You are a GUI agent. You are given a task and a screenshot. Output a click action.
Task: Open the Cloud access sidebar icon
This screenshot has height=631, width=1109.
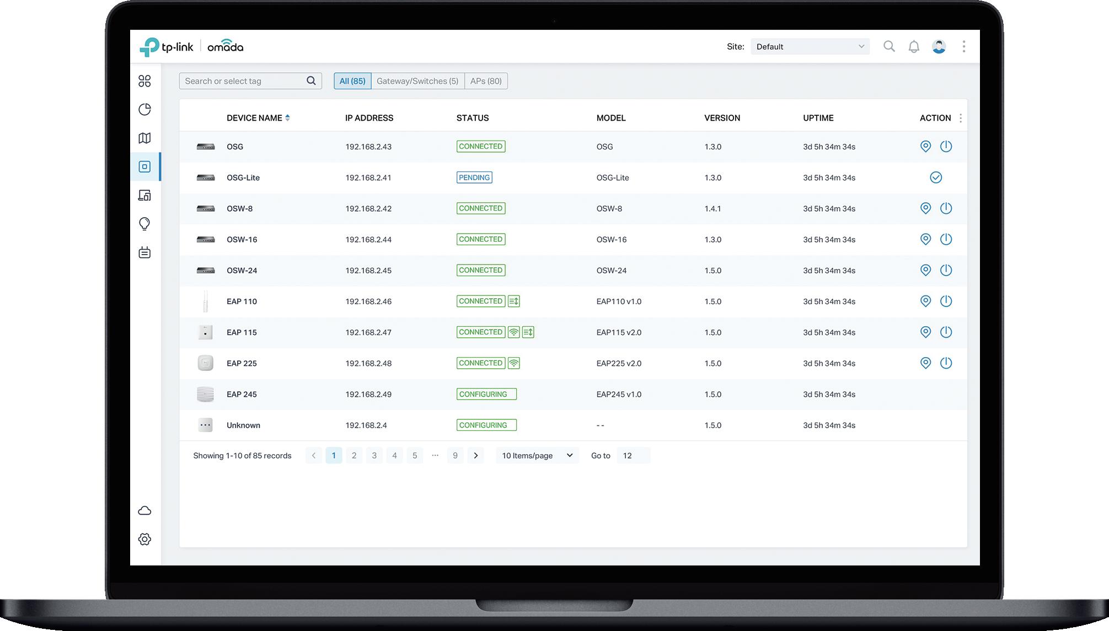144,511
